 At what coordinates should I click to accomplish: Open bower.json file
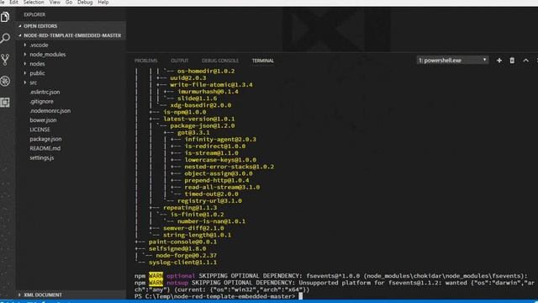point(43,120)
